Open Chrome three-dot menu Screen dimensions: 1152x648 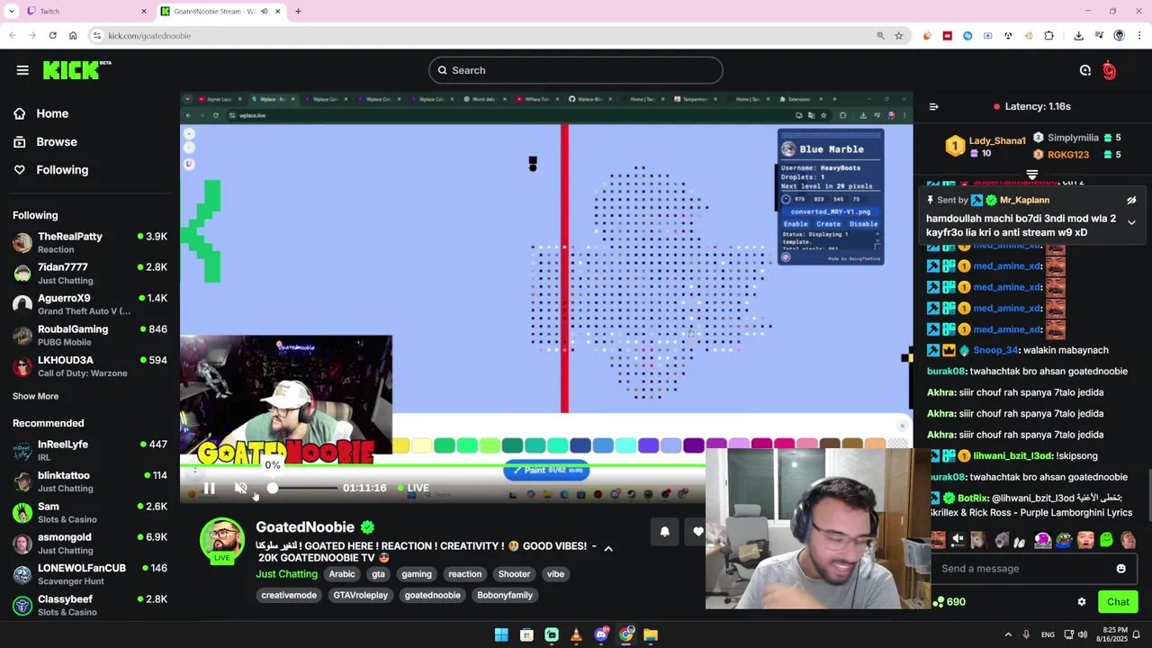tap(1139, 36)
